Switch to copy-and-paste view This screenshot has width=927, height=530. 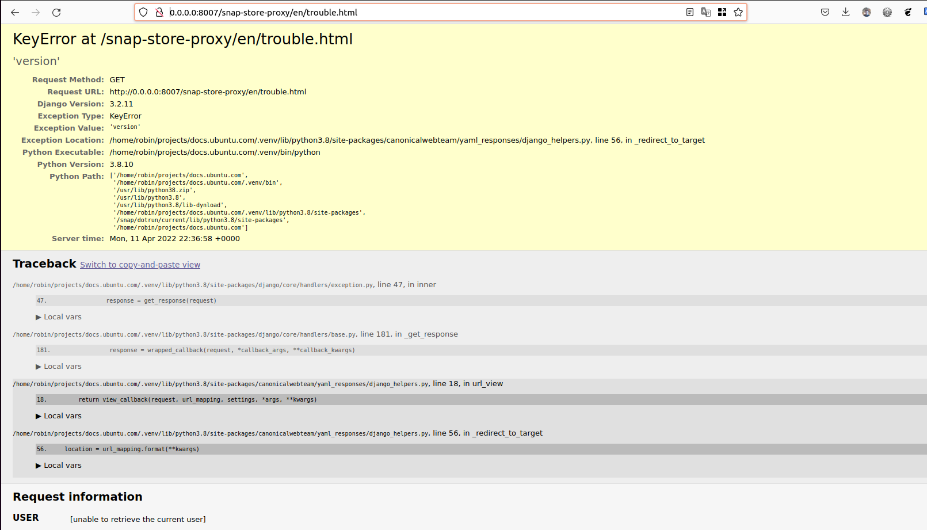click(140, 265)
